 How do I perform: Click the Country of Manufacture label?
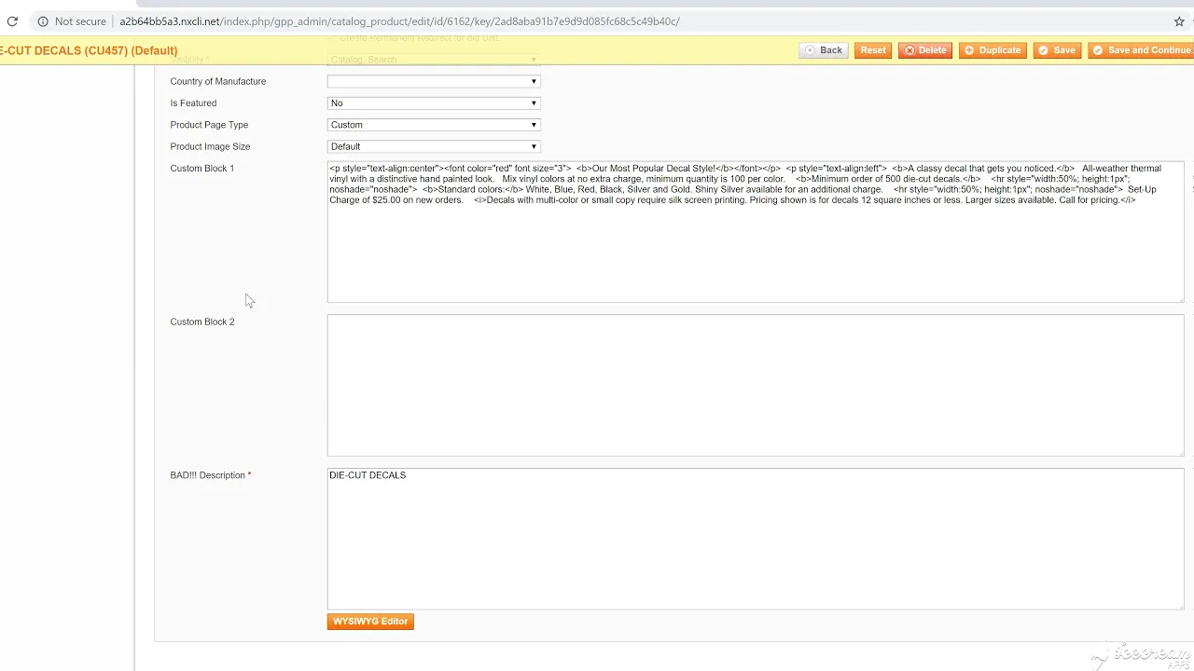tap(218, 81)
